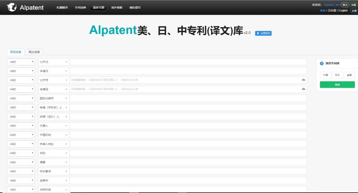Image resolution: width=358 pixels, height=193 pixels.
Task: Expand the 申请日 field selector
Action: [54, 71]
